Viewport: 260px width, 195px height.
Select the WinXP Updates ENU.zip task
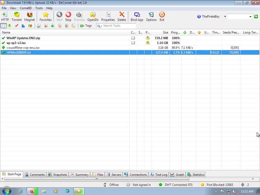pos(130,38)
